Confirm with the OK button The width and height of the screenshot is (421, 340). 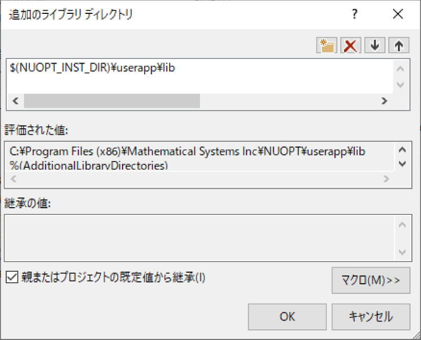287,316
